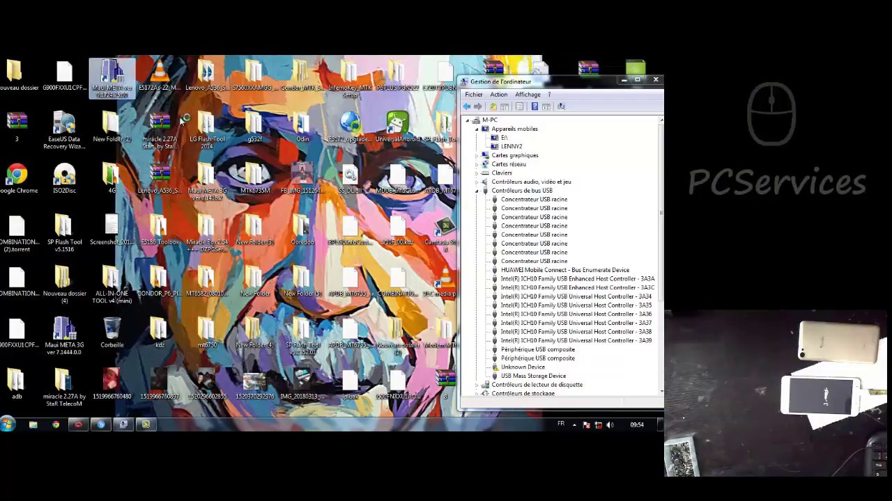Expand the Claviers category
The height and width of the screenshot is (501, 892).
pyautogui.click(x=477, y=173)
